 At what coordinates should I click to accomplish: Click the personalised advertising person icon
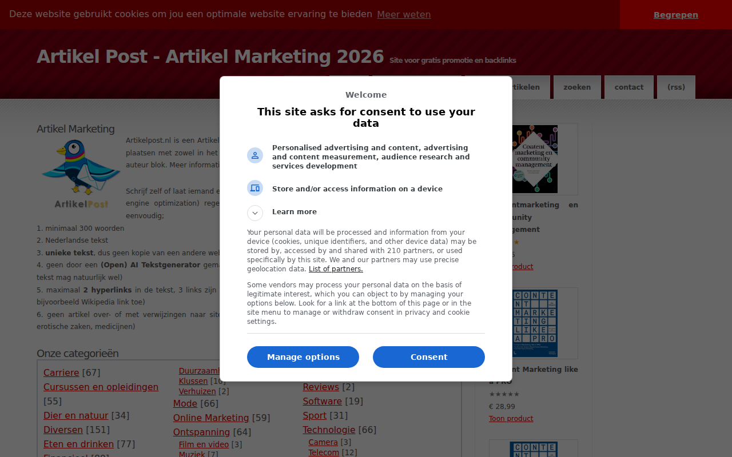[255, 155]
